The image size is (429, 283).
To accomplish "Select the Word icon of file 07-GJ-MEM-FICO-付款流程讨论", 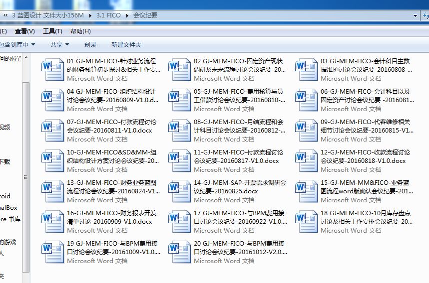I will (x=52, y=130).
